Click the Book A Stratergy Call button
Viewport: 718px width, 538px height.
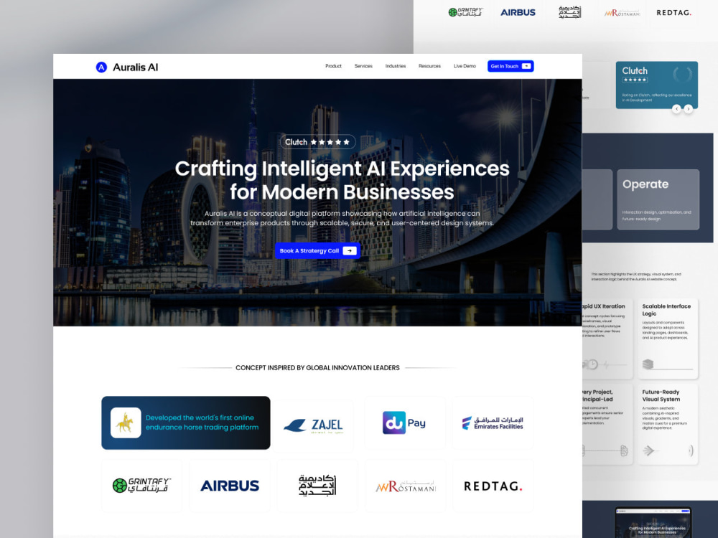pos(317,250)
